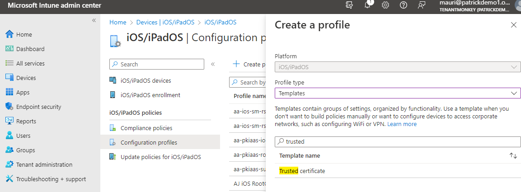Open iOS/iPadOS enrollment menu item
This screenshot has height=192, width=521.
(150, 95)
